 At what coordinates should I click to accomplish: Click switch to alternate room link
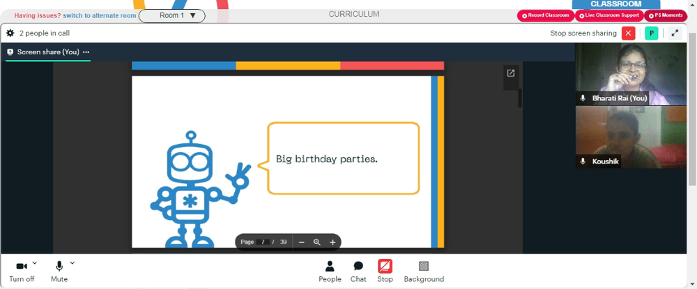tap(100, 15)
